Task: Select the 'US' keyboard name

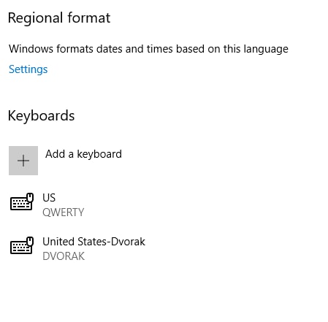Action: (x=49, y=198)
